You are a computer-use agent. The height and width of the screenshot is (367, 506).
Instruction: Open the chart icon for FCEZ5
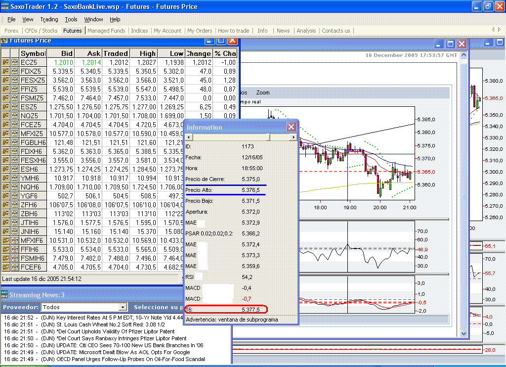[5, 125]
